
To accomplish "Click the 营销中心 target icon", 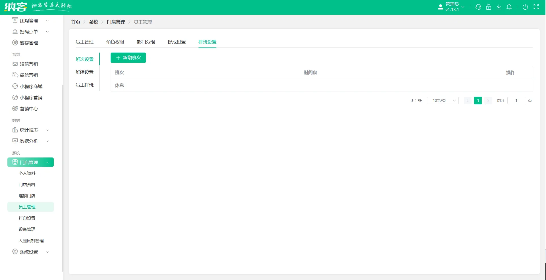I will pyautogui.click(x=15, y=109).
